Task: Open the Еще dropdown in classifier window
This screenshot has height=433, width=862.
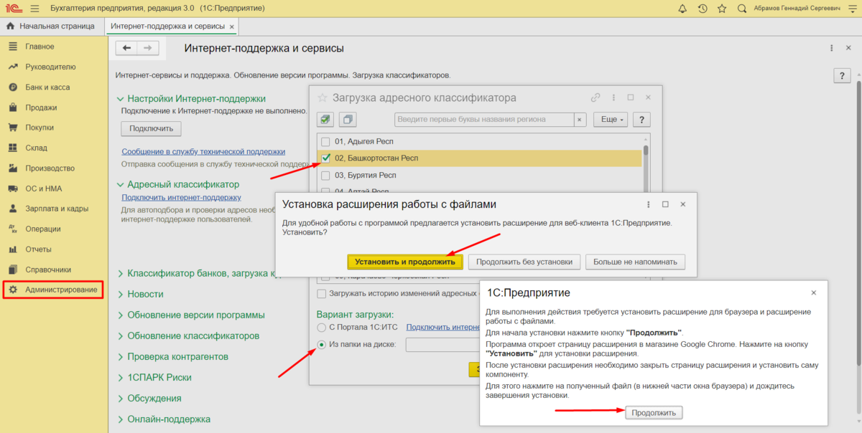Action: pyautogui.click(x=612, y=120)
